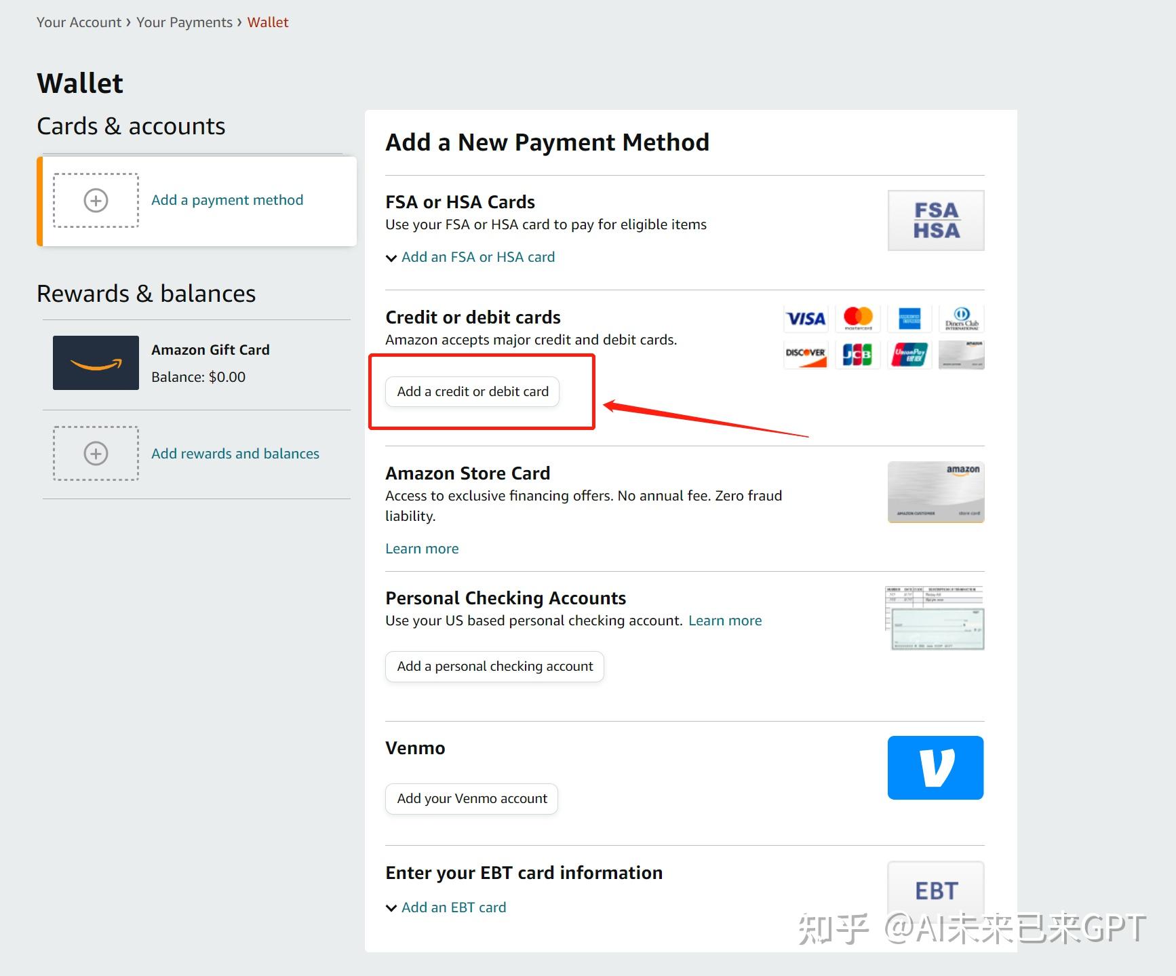
Task: Click the Amazon Gift Card title
Action: (210, 350)
